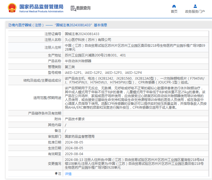The image size is (212, 180).
Task: Click the 产品储存条件及有效期 label
Action: click(45, 113)
